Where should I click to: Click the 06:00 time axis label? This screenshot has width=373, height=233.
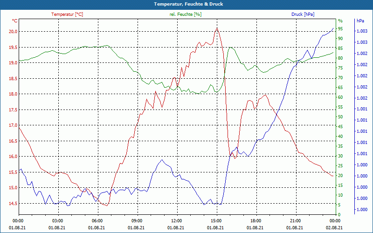[98, 221]
